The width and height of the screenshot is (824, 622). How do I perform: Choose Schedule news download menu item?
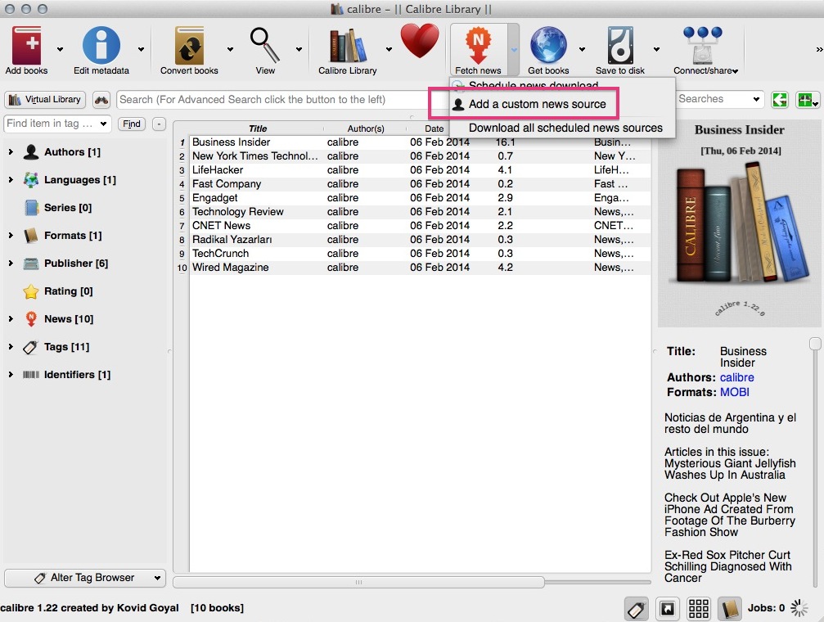click(534, 84)
